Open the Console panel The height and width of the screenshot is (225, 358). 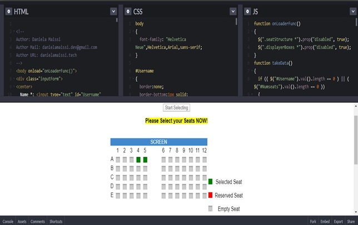(8, 221)
